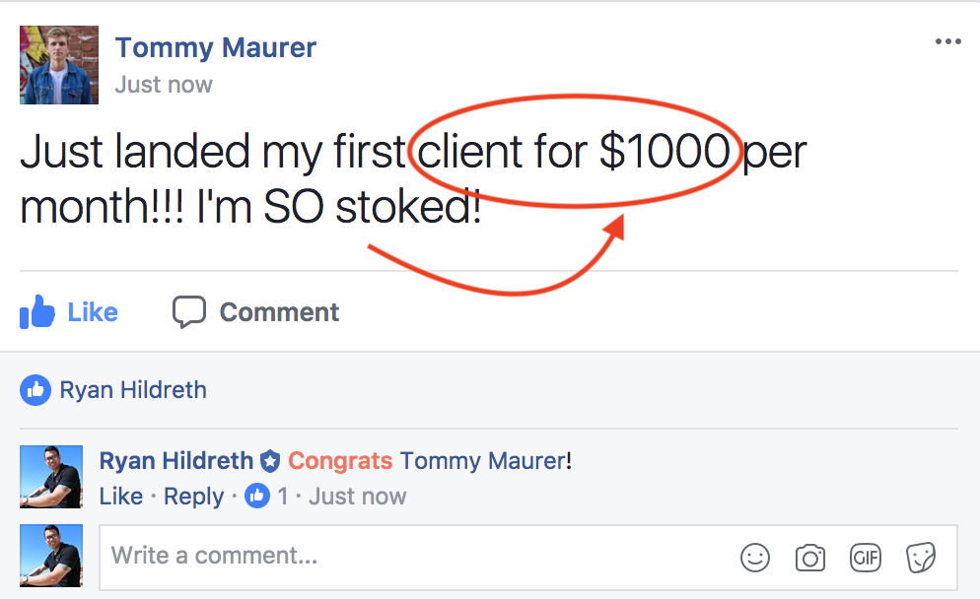Image resolution: width=980 pixels, height=599 pixels.
Task: Focus the 'Write a comment...' field
Action: (528, 558)
